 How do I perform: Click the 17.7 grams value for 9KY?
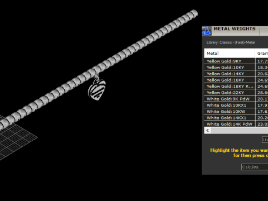pyautogui.click(x=262, y=61)
